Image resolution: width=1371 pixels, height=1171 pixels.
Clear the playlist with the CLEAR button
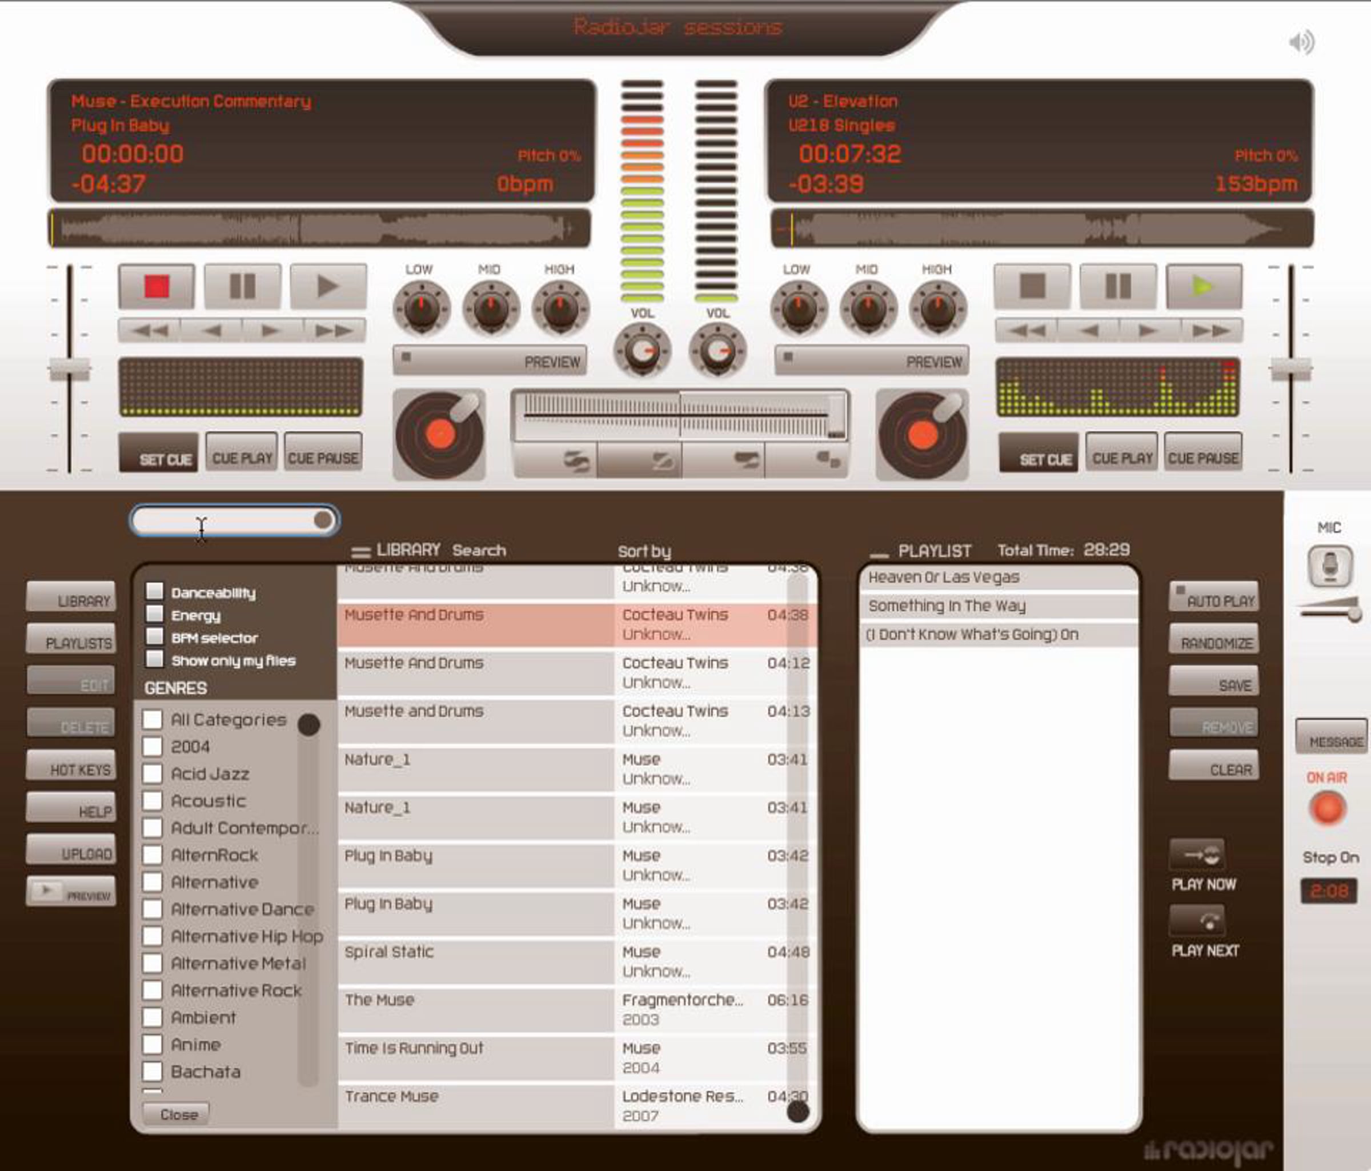(1214, 766)
